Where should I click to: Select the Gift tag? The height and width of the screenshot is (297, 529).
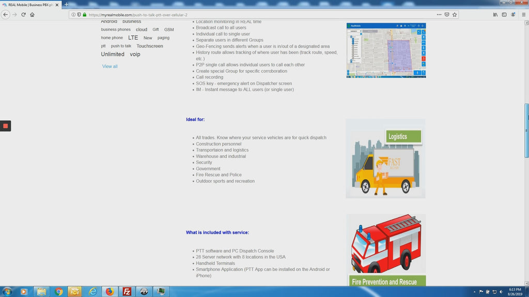click(x=155, y=29)
